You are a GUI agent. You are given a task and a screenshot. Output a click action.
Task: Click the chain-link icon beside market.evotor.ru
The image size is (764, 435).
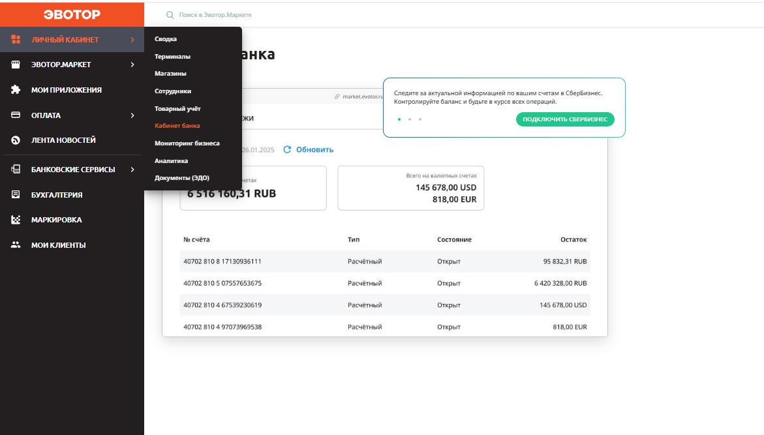pos(337,97)
